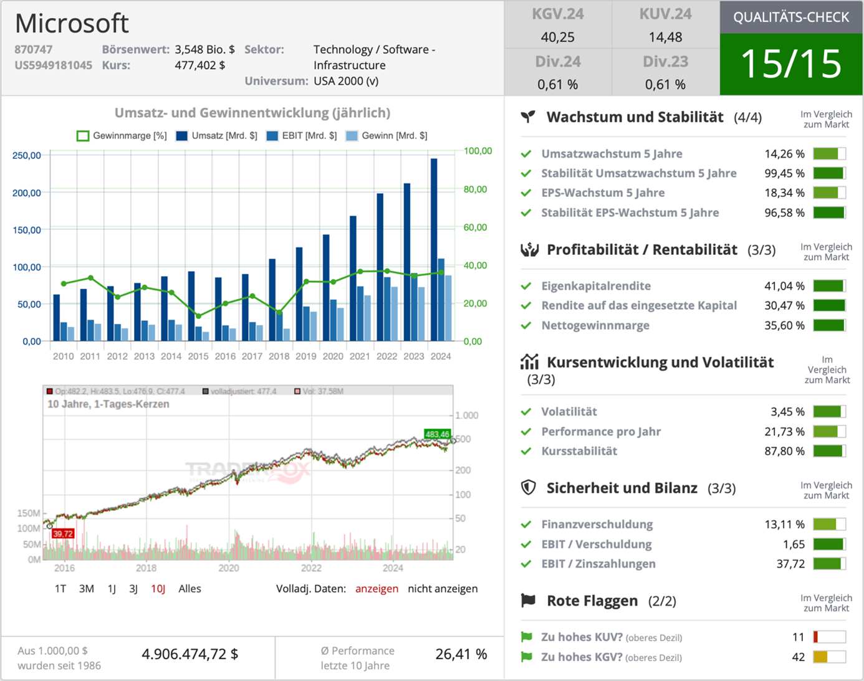The width and height of the screenshot is (864, 681).
Task: Click the black flag icon beside Rote Flaggen
Action: [528, 601]
